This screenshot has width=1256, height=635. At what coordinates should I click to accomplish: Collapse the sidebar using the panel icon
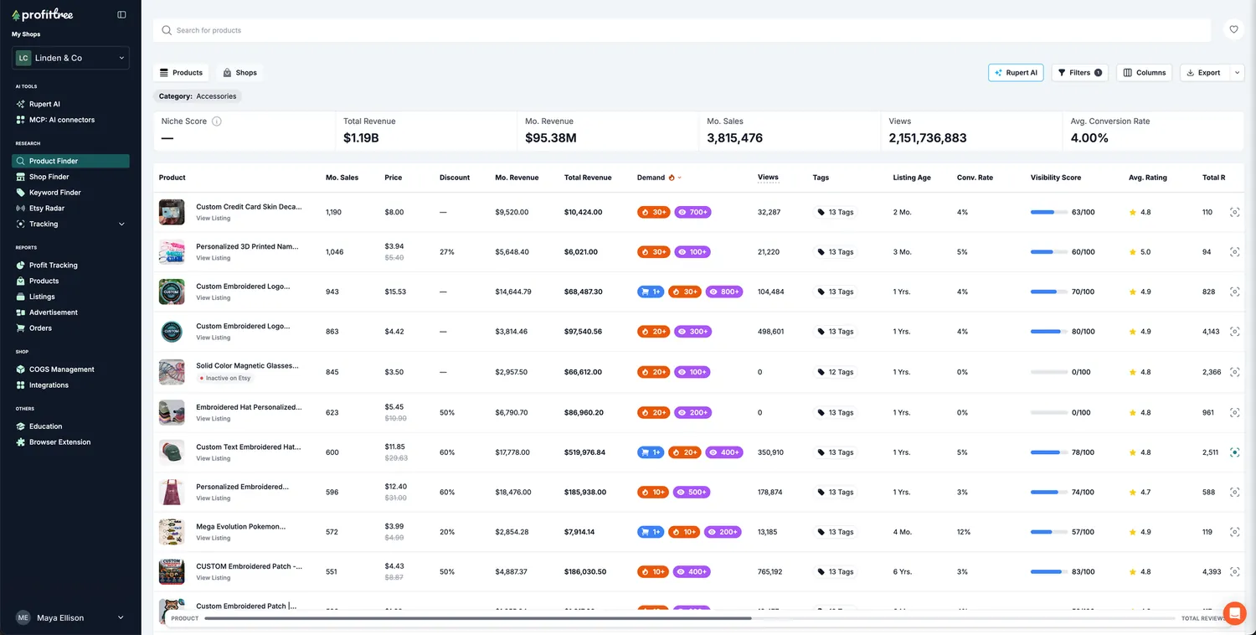point(121,14)
